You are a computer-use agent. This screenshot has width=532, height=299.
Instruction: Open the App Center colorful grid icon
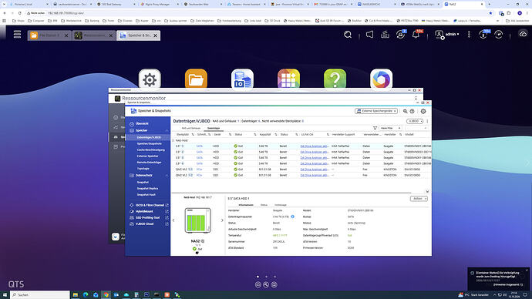click(288, 79)
